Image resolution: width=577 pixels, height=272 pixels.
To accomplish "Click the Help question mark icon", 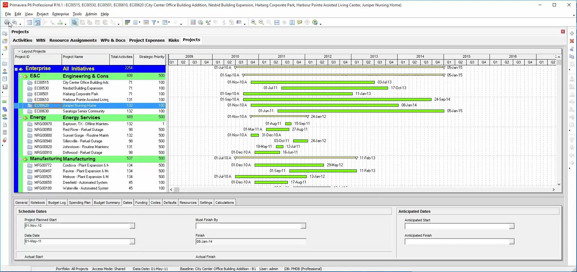I will (x=315, y=22).
